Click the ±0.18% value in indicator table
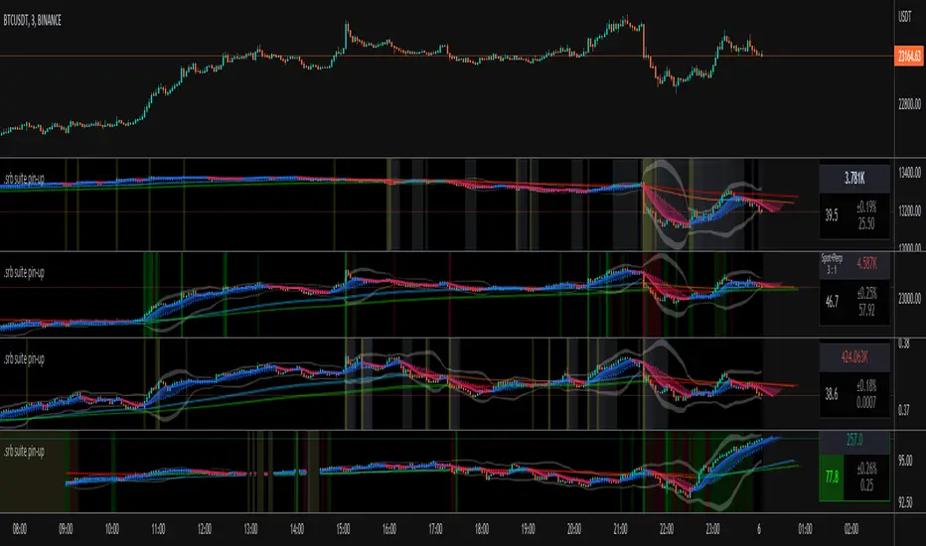The height and width of the screenshot is (546, 926). tap(866, 386)
